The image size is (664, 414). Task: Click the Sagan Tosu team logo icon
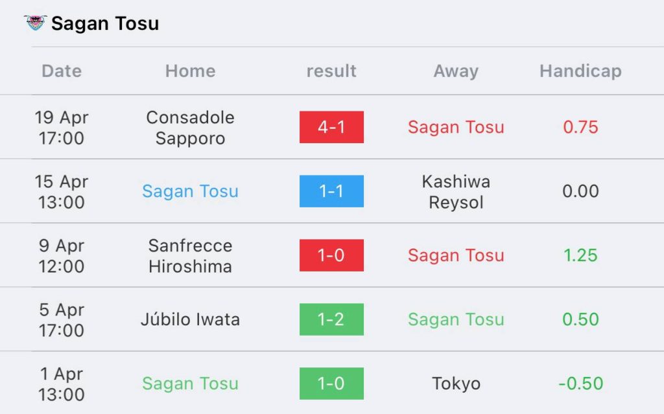pyautogui.click(x=35, y=23)
